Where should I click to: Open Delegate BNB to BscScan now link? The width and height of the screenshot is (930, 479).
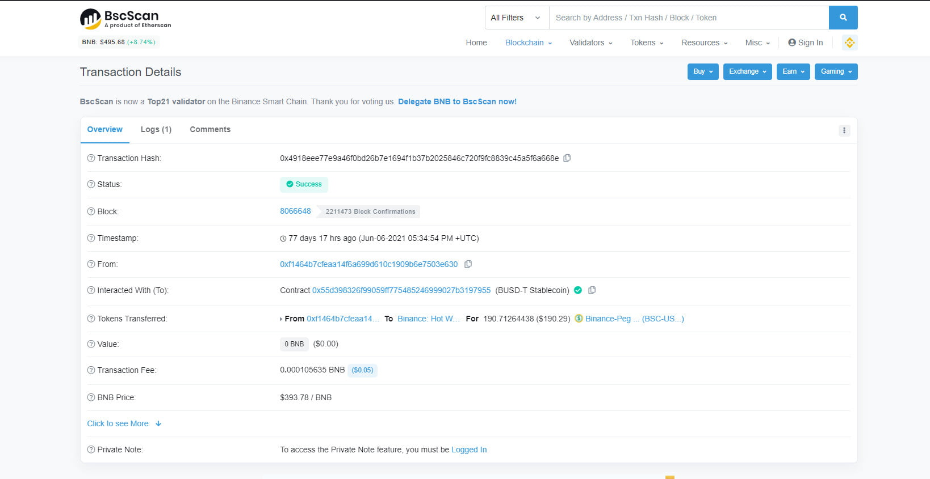point(457,101)
